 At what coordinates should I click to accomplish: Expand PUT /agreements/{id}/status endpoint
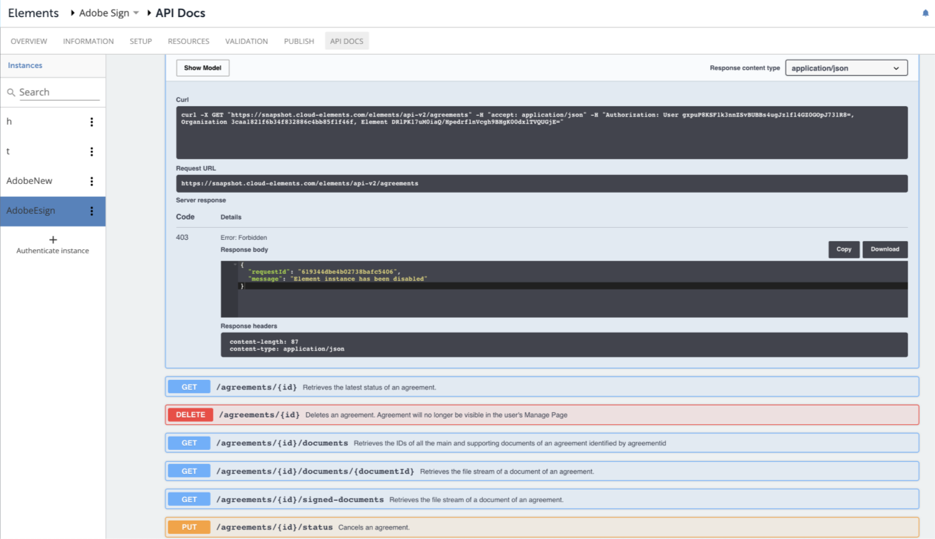(542, 527)
